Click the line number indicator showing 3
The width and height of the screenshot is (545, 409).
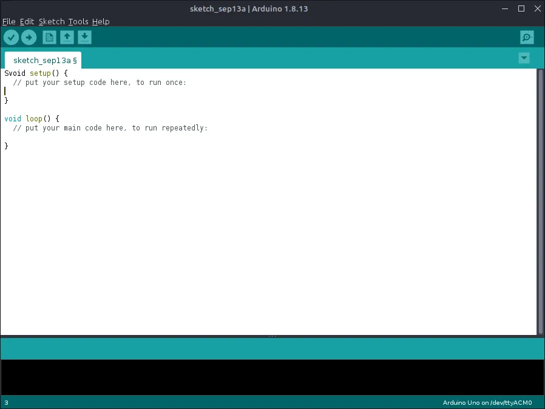[5, 402]
